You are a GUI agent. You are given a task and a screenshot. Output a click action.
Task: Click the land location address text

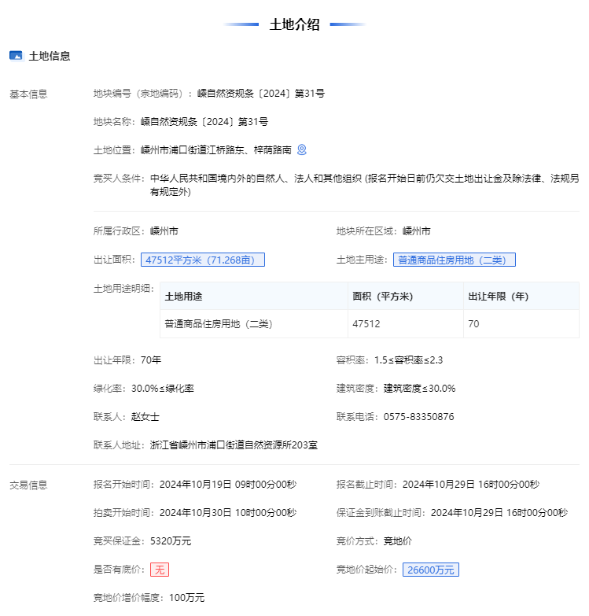coord(216,149)
